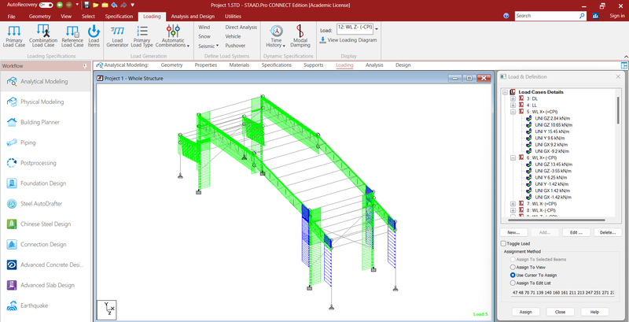
Task: Click in the Search box
Action: tap(546, 16)
